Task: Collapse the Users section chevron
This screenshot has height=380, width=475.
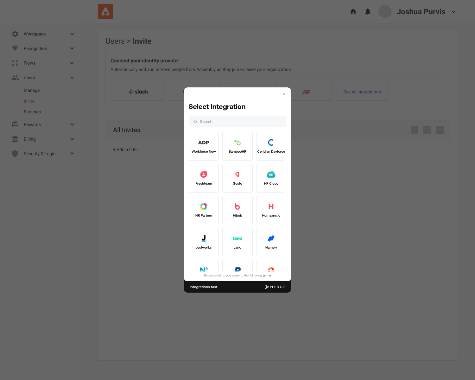Action: 72,78
